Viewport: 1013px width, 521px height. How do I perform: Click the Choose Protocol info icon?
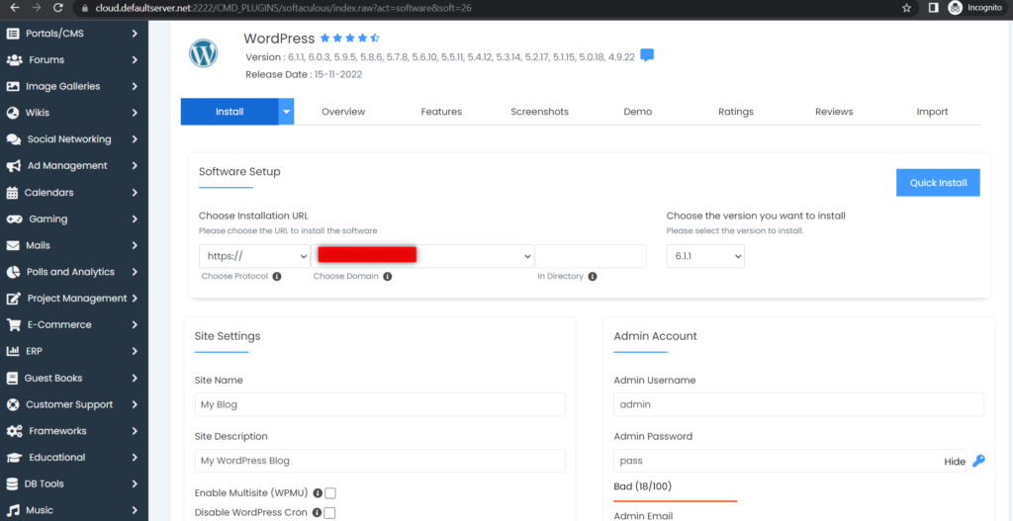277,276
